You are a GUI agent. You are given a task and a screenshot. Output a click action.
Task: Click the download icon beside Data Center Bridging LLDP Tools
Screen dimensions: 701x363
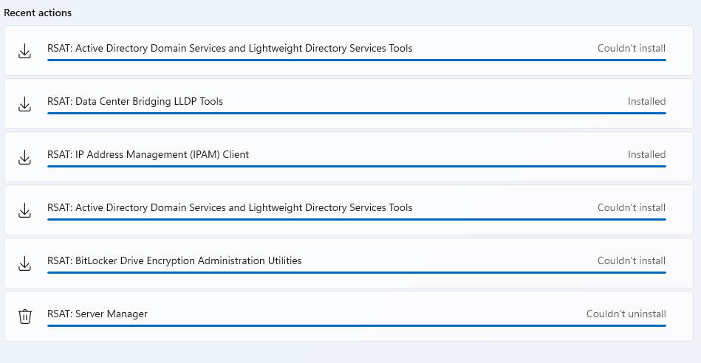(24, 104)
